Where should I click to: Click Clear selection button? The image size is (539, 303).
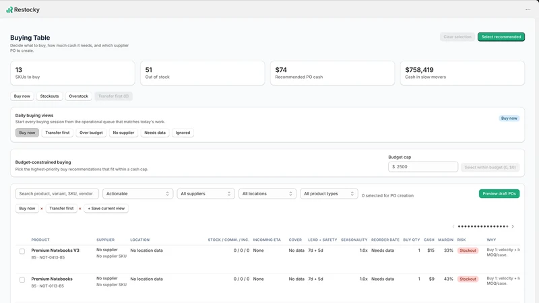point(457,37)
